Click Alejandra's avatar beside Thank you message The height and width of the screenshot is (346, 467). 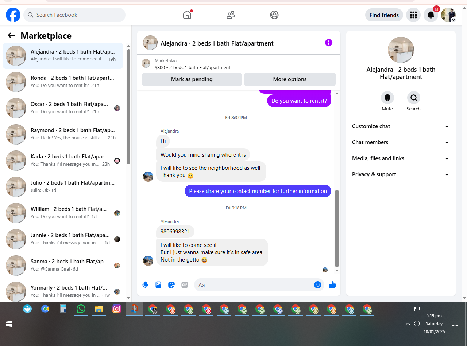pos(148,177)
